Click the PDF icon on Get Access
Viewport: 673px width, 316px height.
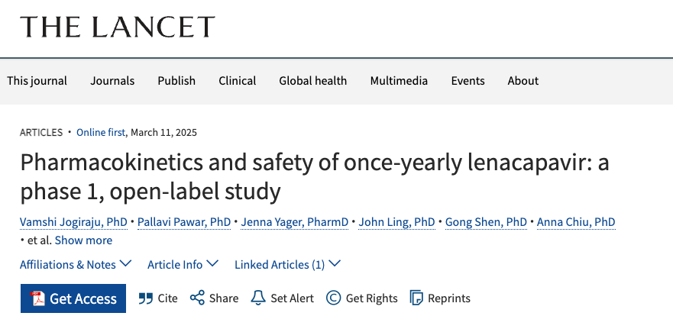[37, 298]
